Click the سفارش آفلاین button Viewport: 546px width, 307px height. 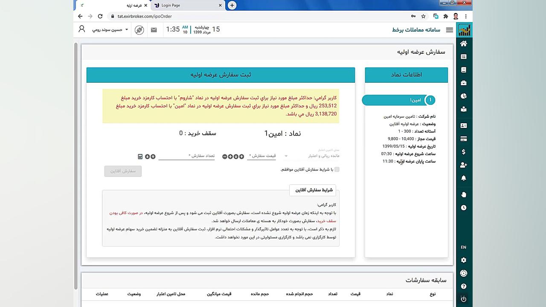(123, 171)
